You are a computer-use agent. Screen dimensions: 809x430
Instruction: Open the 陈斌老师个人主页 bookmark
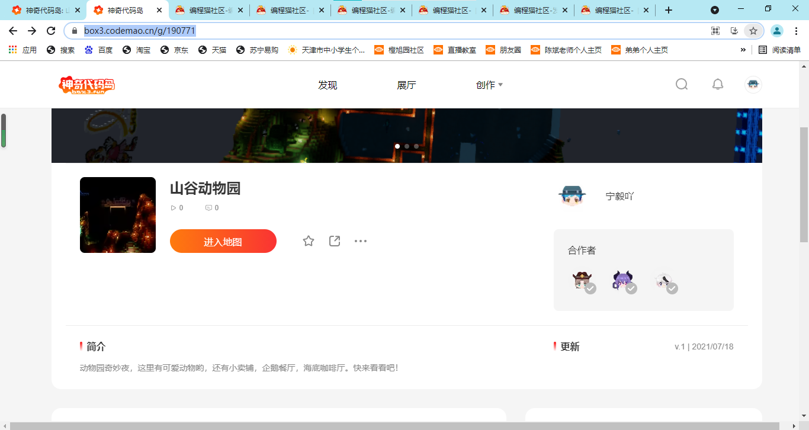566,50
